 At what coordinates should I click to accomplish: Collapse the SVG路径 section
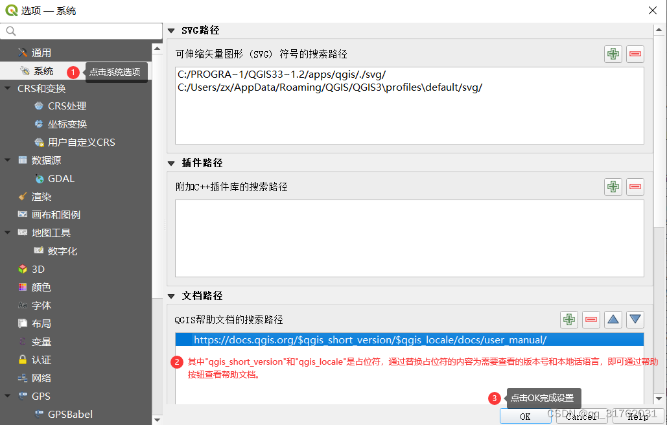pos(171,30)
